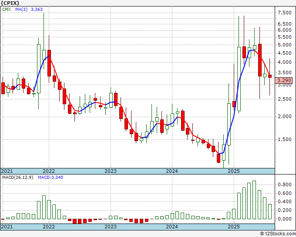Click the 2.500 price axis label
The height and width of the screenshot is (237, 296).
click(x=285, y=99)
